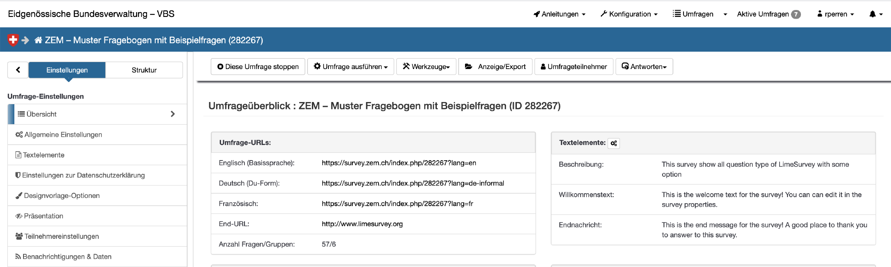The width and height of the screenshot is (891, 267).
Task: Open the Umfrage ausführen dropdown
Action: coord(351,66)
